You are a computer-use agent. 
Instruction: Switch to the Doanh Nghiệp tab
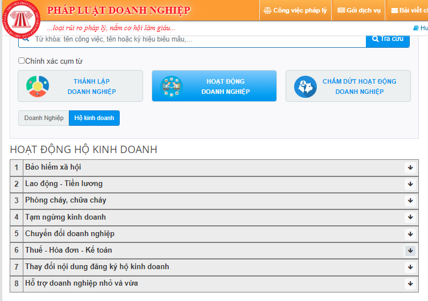[x=44, y=118]
